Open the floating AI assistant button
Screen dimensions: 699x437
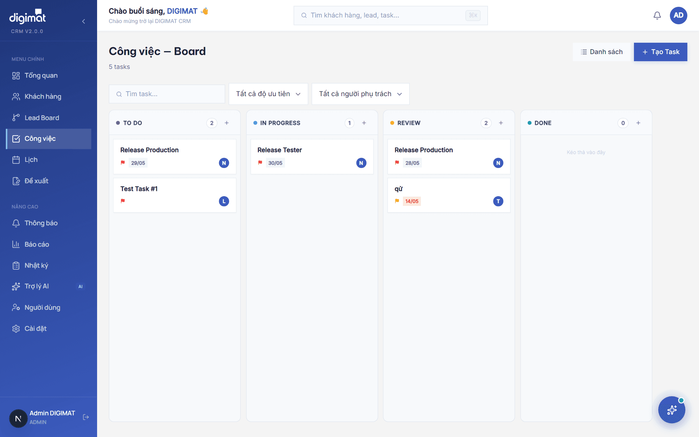[x=672, y=410]
